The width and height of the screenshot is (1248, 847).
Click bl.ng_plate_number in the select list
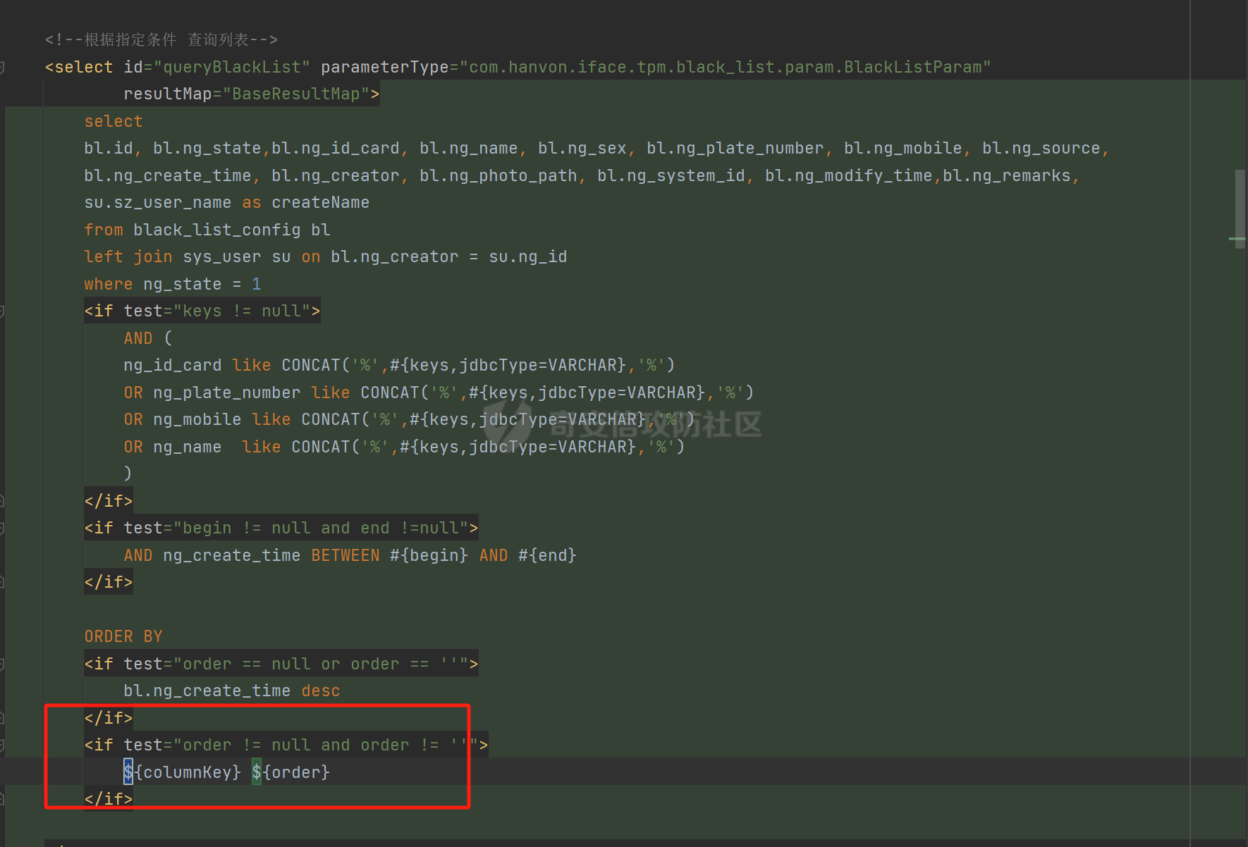(735, 148)
